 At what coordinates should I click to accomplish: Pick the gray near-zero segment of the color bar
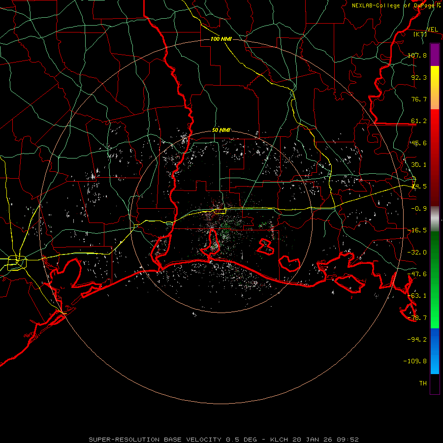coord(435,219)
